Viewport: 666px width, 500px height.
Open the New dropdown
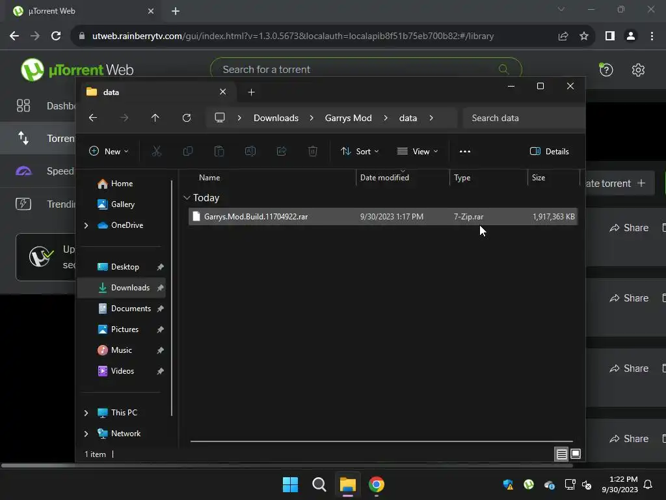coord(109,151)
